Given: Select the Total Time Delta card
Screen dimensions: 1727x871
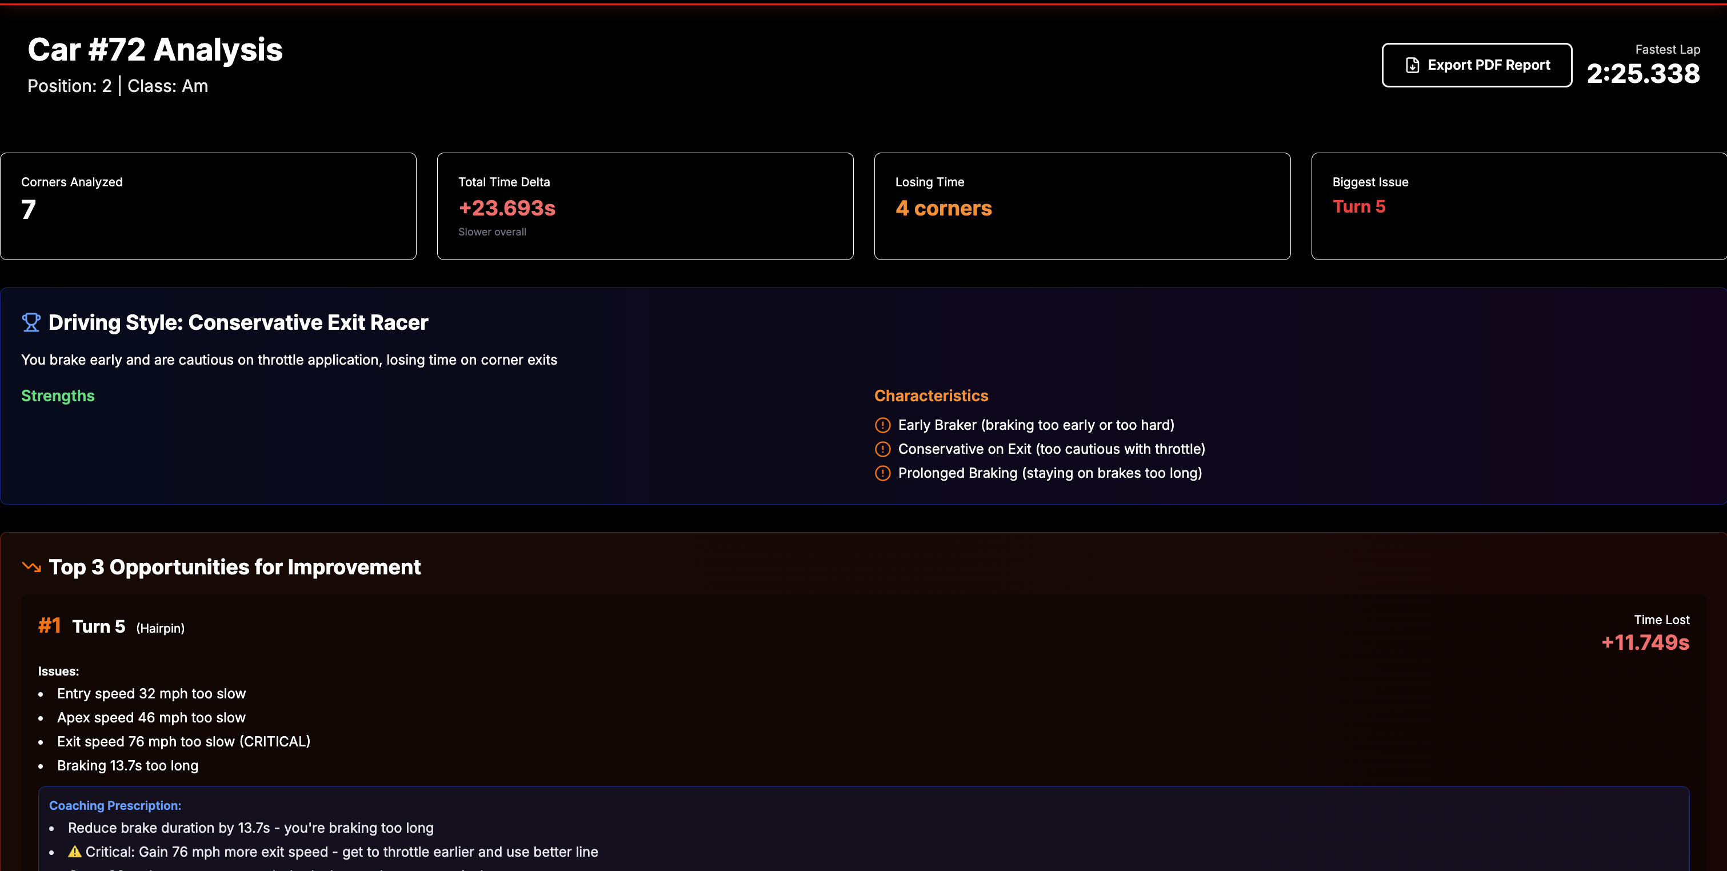Looking at the screenshot, I should coord(645,206).
